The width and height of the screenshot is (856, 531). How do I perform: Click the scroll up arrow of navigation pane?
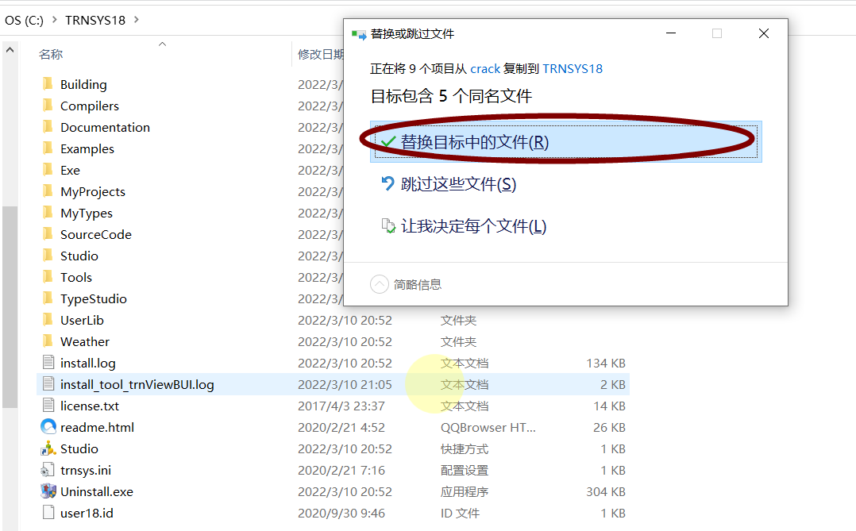coord(10,50)
